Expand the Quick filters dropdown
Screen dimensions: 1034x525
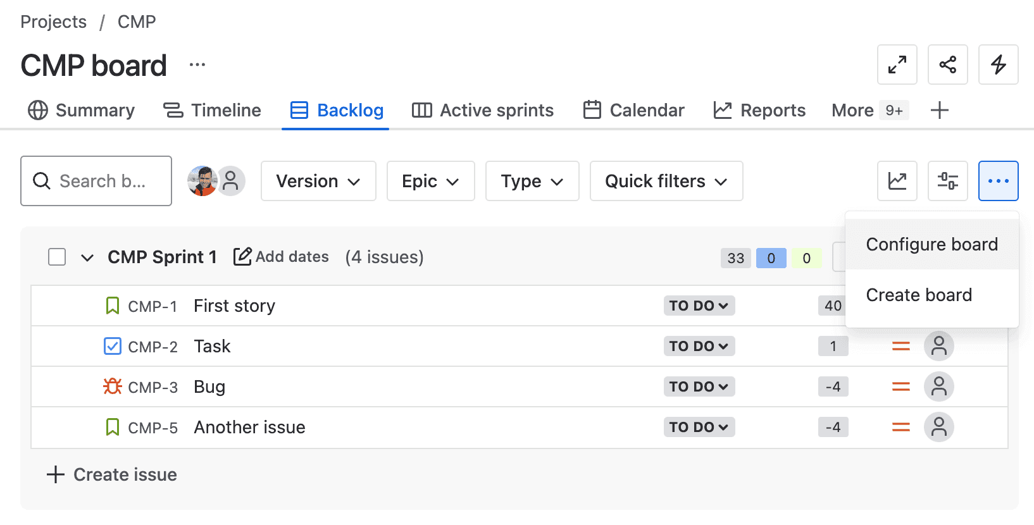point(666,181)
